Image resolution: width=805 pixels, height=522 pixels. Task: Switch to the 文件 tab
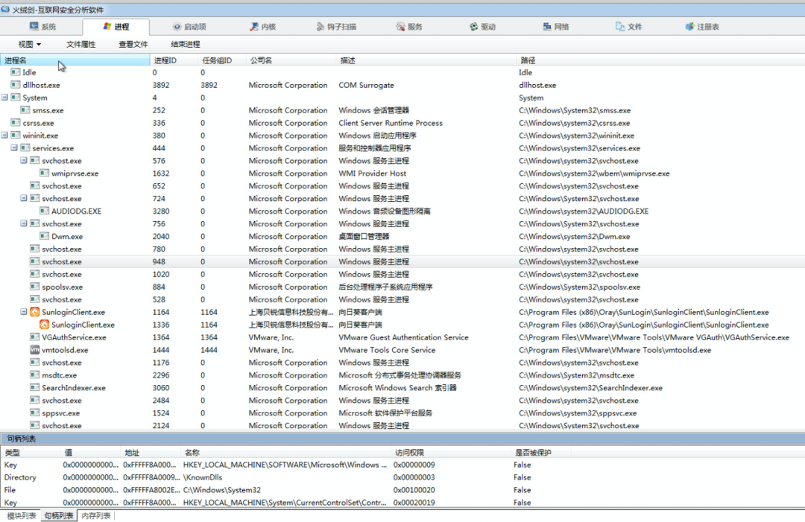click(629, 27)
